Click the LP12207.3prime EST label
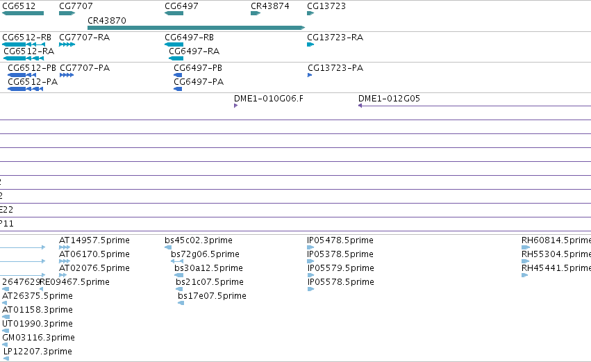The image size is (591, 362). (x=38, y=352)
